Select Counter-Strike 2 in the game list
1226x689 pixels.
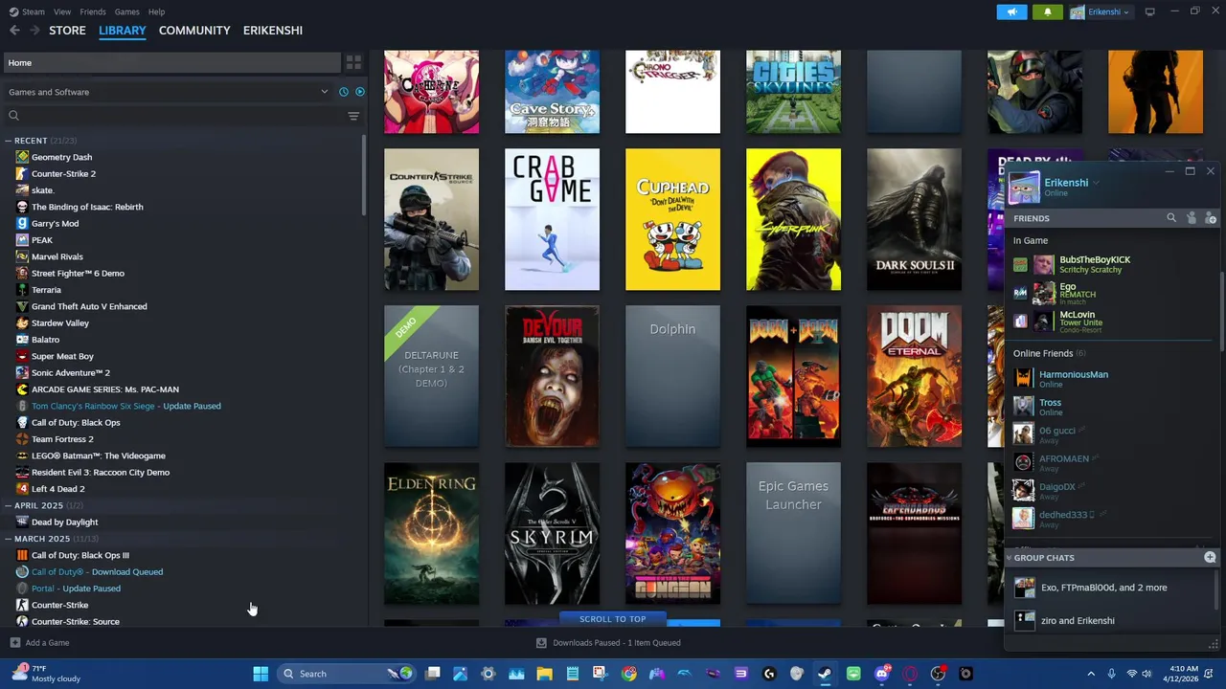(63, 174)
